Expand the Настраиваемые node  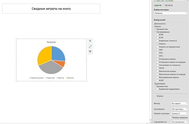155,32
